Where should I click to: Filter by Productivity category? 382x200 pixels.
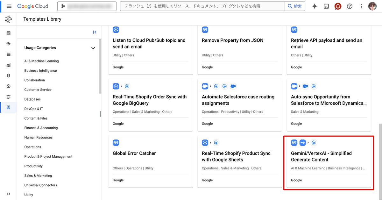[x=33, y=166]
